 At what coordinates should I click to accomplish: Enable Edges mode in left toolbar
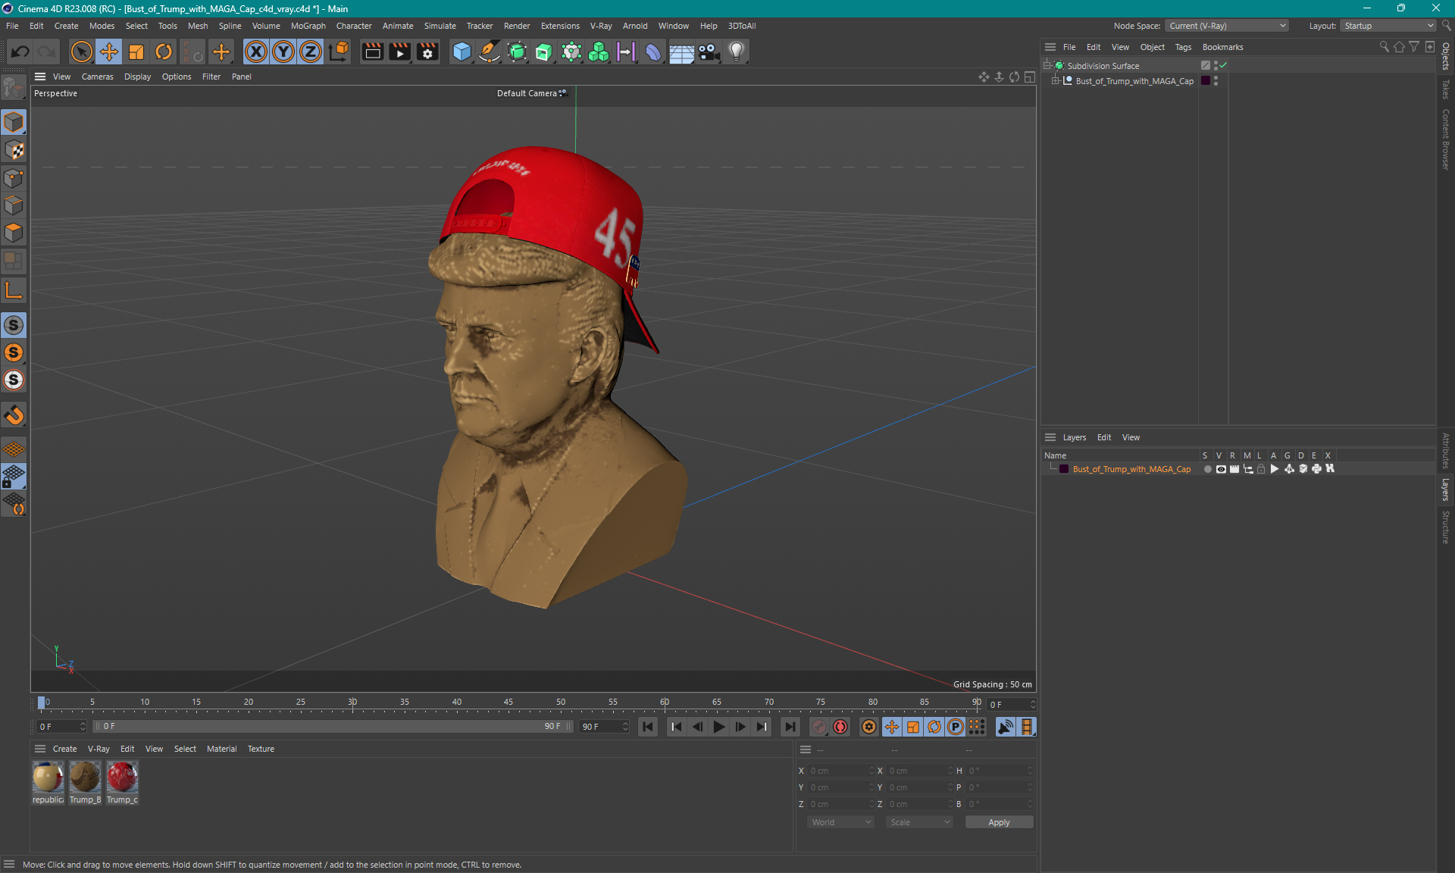coord(14,205)
